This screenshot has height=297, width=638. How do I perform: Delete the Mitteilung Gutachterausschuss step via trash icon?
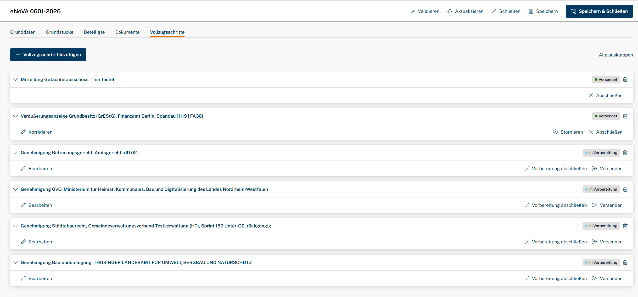click(x=625, y=79)
